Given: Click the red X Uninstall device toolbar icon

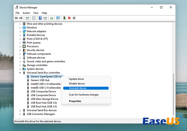Looking at the screenshot, I should point(69,18).
